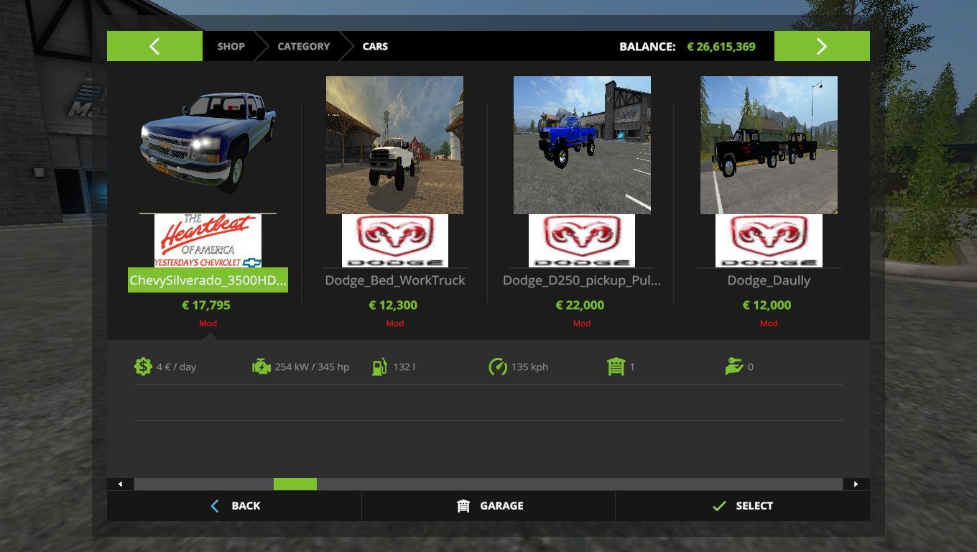This screenshot has height=552, width=977.
Task: Click the leased vehicles hand icon
Action: click(x=733, y=367)
